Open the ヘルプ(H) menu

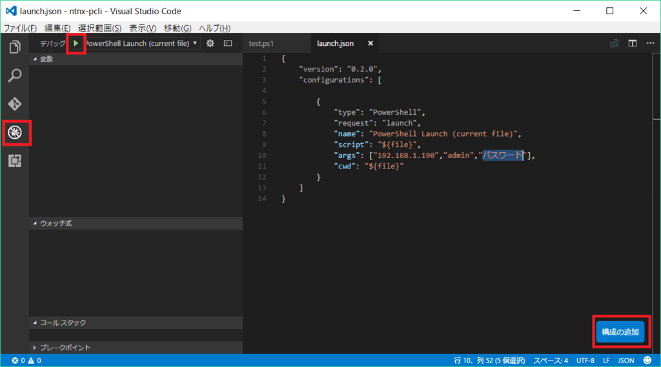point(214,28)
